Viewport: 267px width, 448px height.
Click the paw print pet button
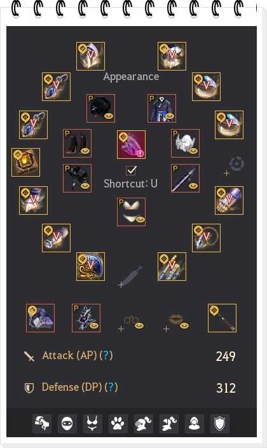[x=118, y=423]
